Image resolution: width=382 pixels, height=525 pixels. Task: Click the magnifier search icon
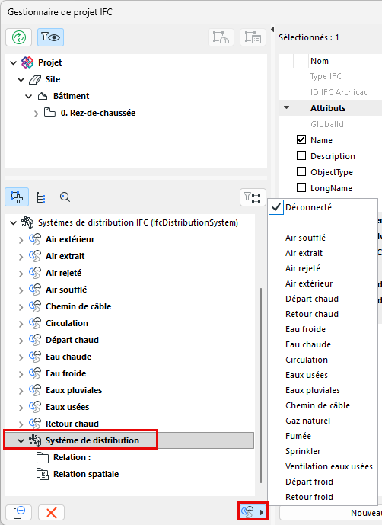pos(65,197)
